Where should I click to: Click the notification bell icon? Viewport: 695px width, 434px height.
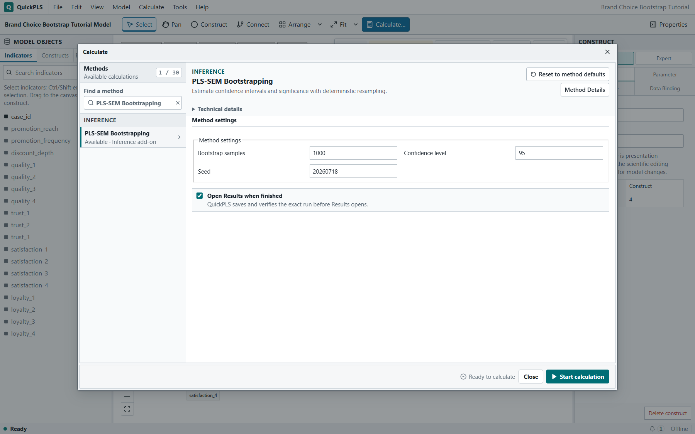pos(652,429)
